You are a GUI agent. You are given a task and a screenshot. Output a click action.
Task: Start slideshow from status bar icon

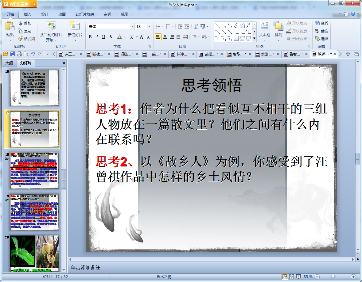298,276
